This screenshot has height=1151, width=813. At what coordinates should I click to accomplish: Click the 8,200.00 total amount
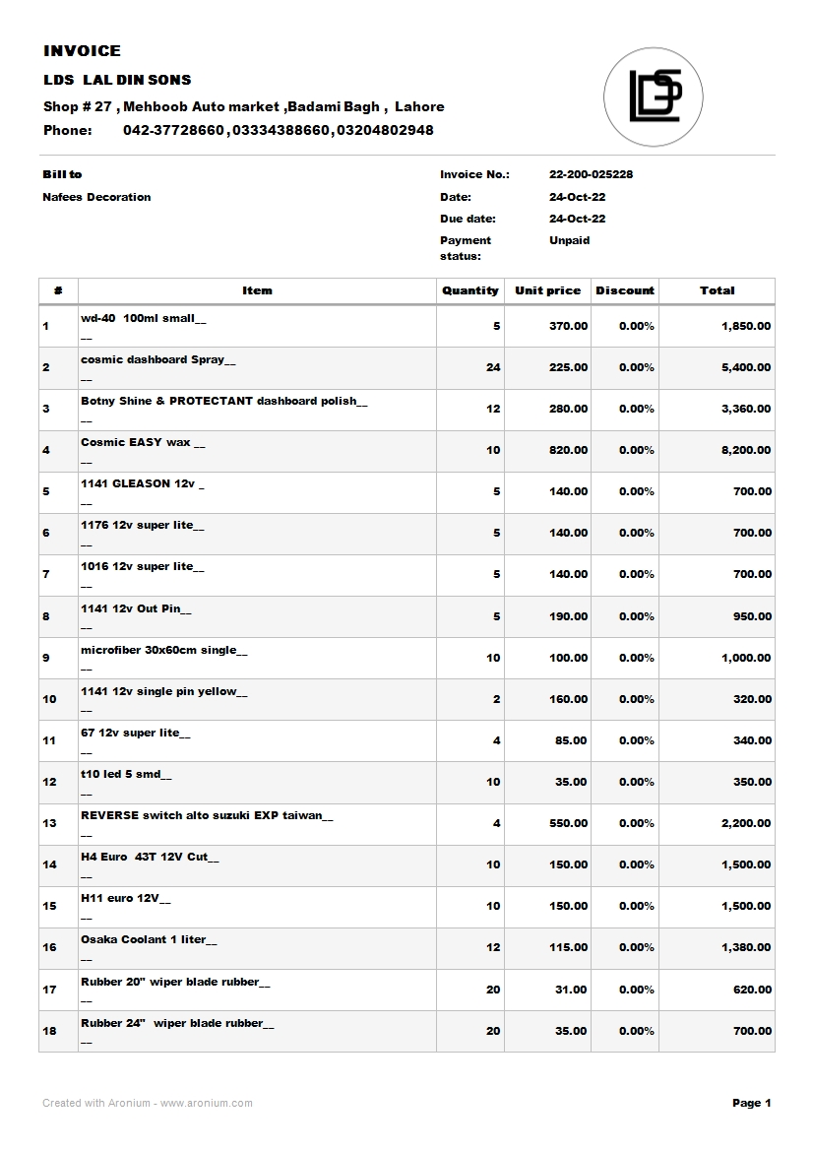coord(746,450)
